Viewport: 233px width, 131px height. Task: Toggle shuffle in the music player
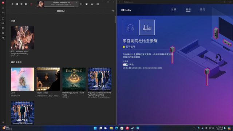pos(12,4)
